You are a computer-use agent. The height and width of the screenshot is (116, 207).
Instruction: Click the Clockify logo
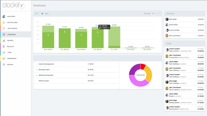pyautogui.click(x=13, y=5)
